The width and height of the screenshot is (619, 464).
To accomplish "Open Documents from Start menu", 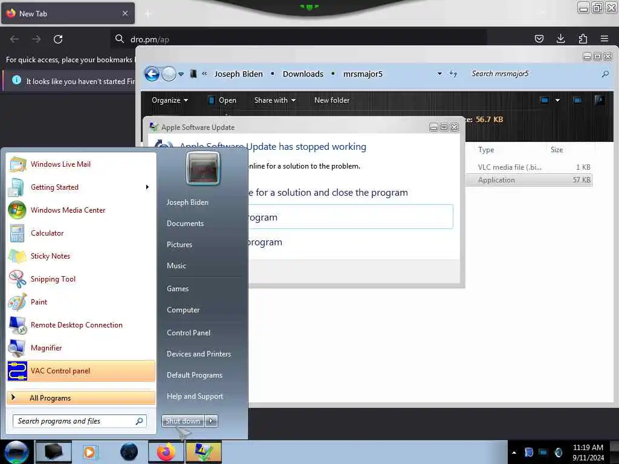I will point(185,224).
